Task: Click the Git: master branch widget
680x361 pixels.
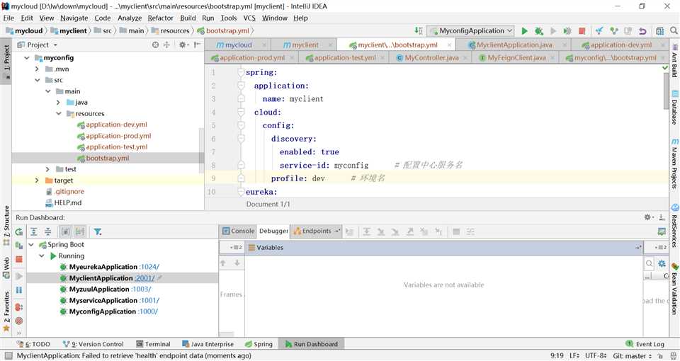Action: 632,356
